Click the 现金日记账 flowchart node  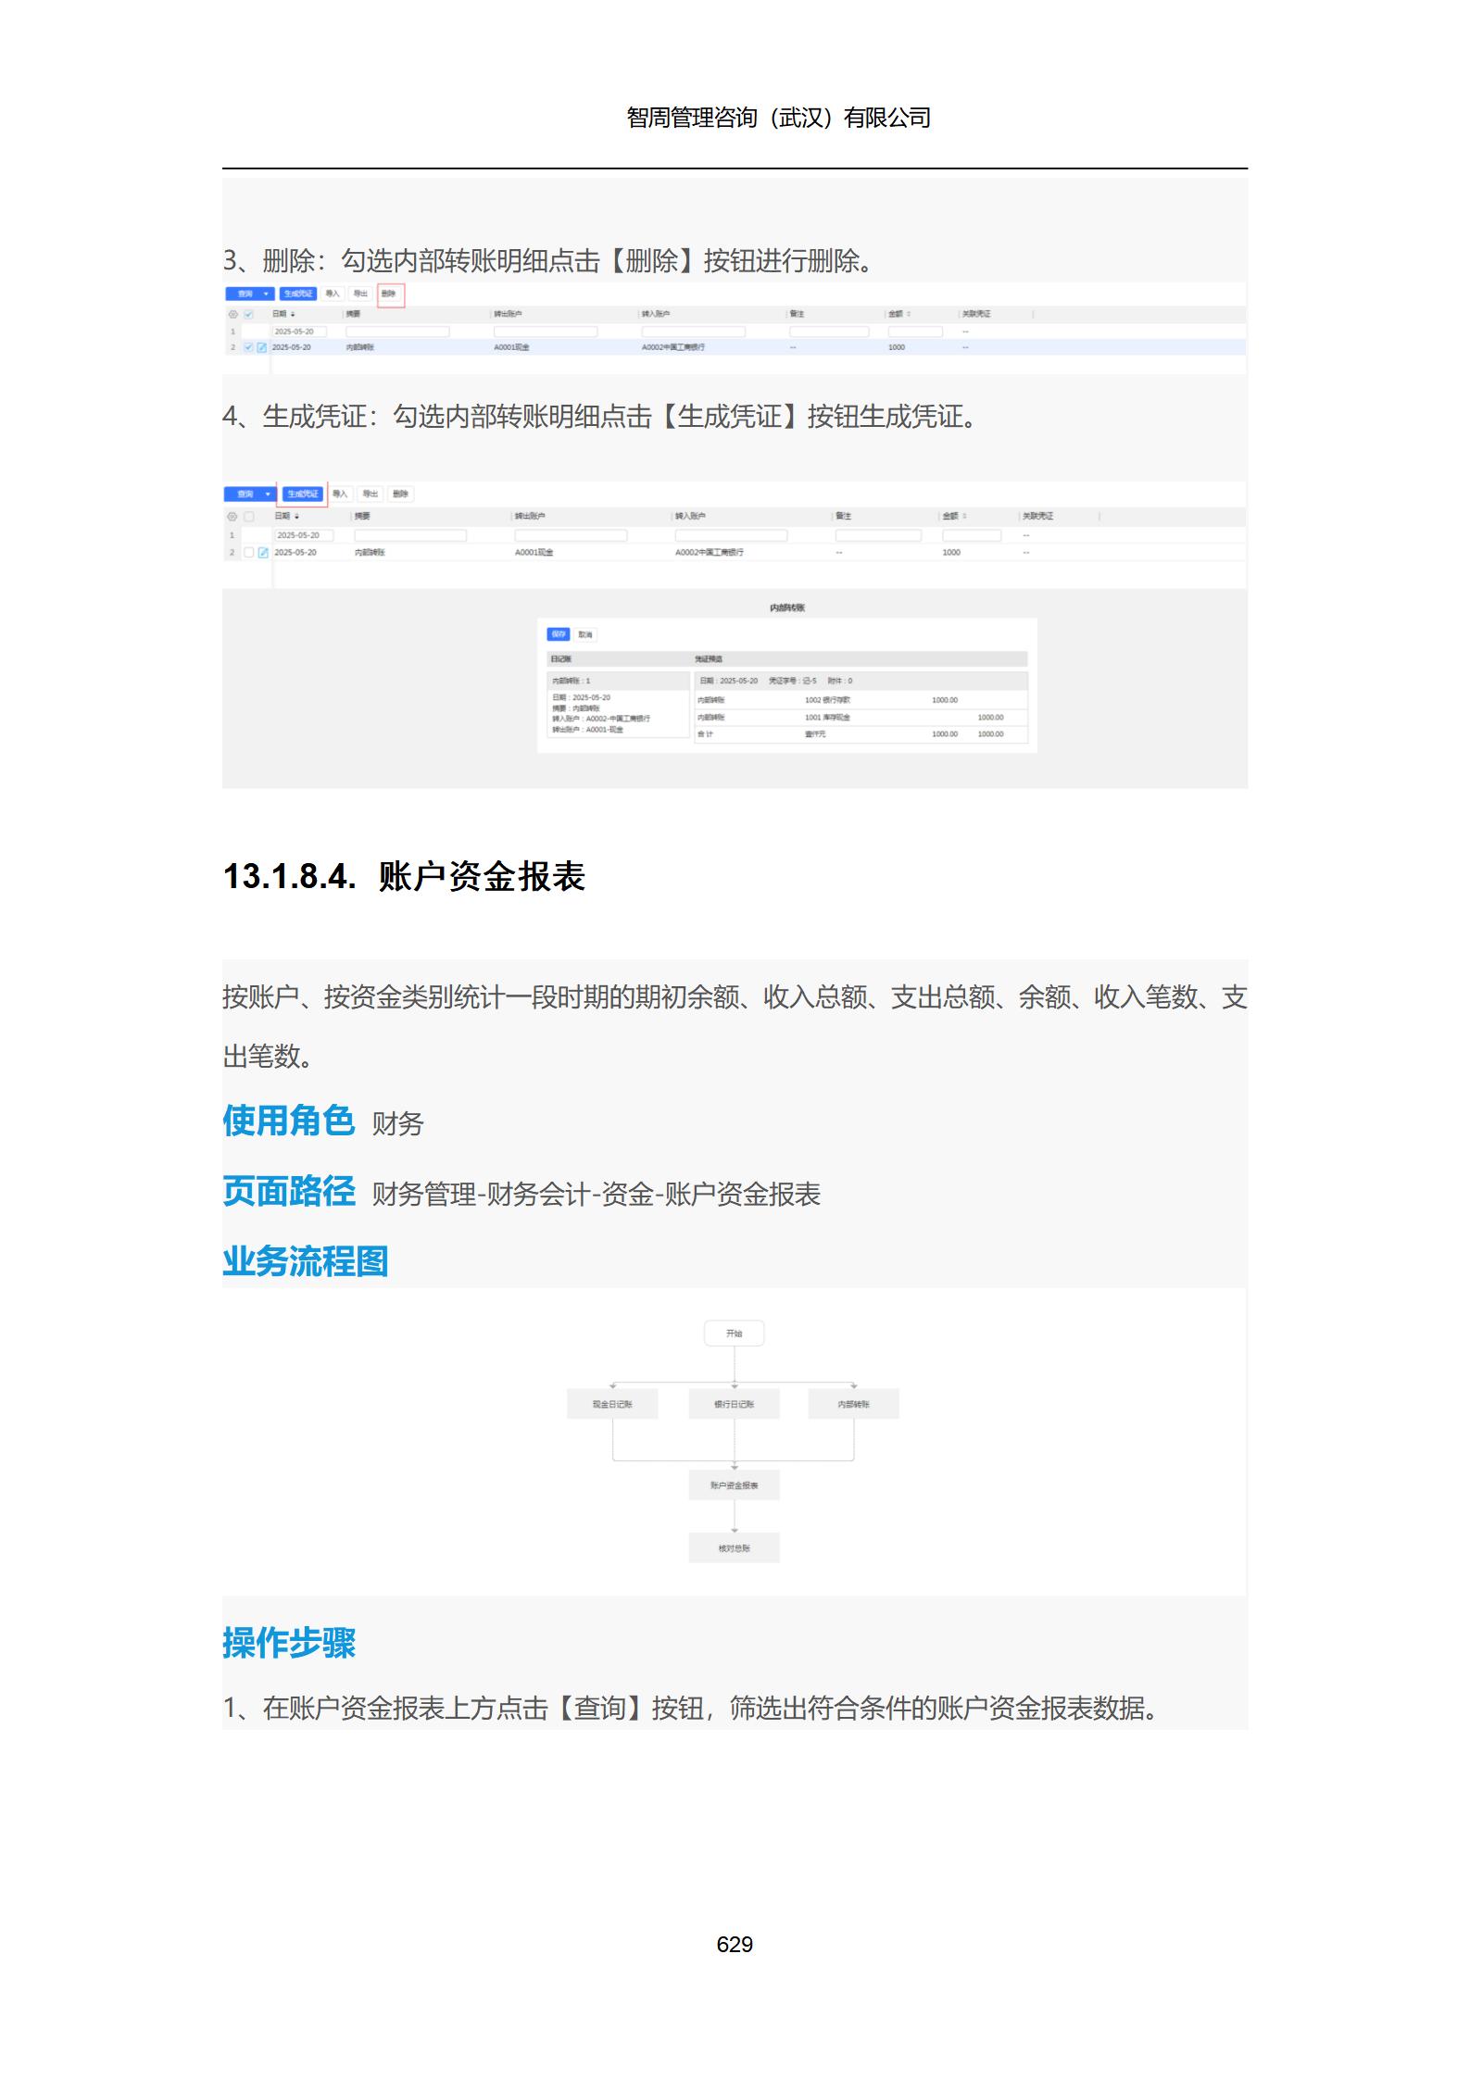tap(612, 1405)
